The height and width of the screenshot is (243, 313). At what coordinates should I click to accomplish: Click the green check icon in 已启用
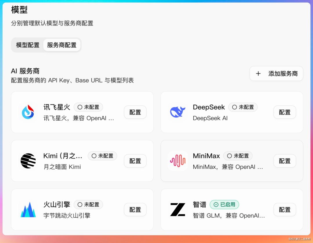(x=216, y=205)
